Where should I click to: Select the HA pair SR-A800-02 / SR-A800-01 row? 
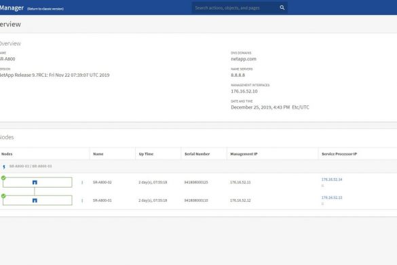(198, 166)
